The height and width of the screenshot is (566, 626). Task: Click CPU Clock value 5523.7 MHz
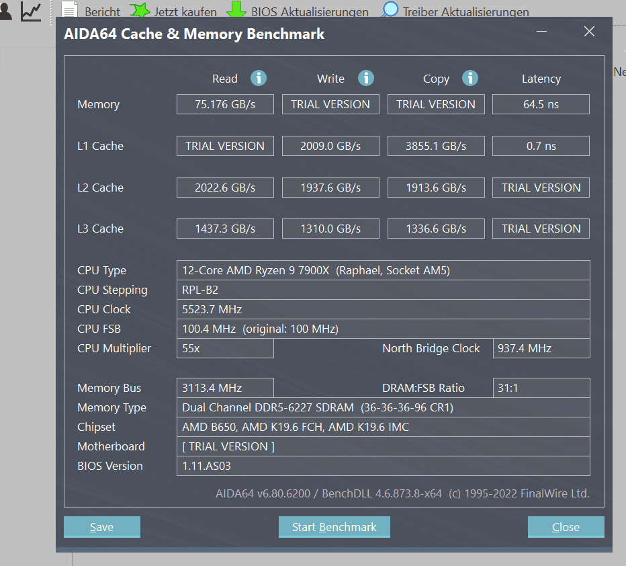click(x=384, y=309)
